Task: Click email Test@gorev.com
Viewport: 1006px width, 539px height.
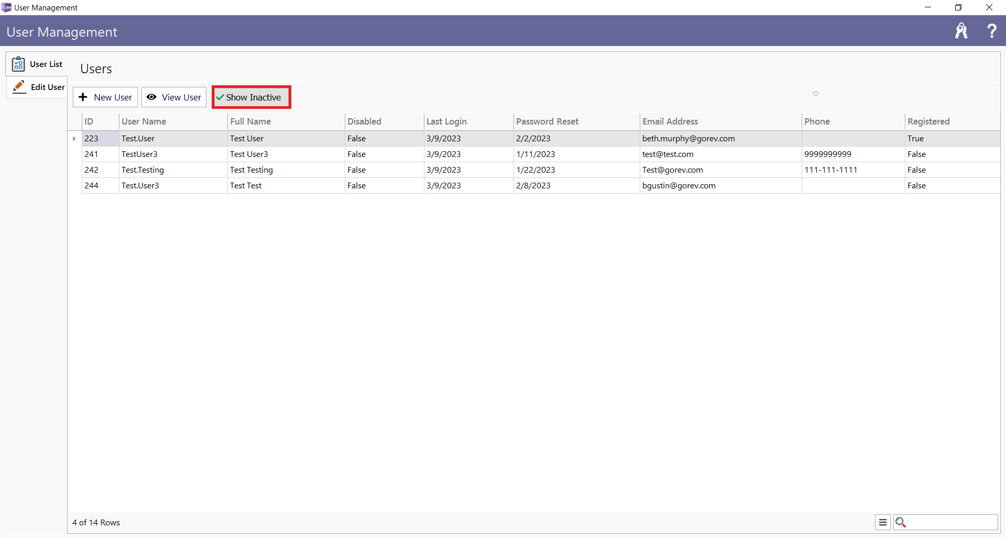Action: pyautogui.click(x=721, y=170)
